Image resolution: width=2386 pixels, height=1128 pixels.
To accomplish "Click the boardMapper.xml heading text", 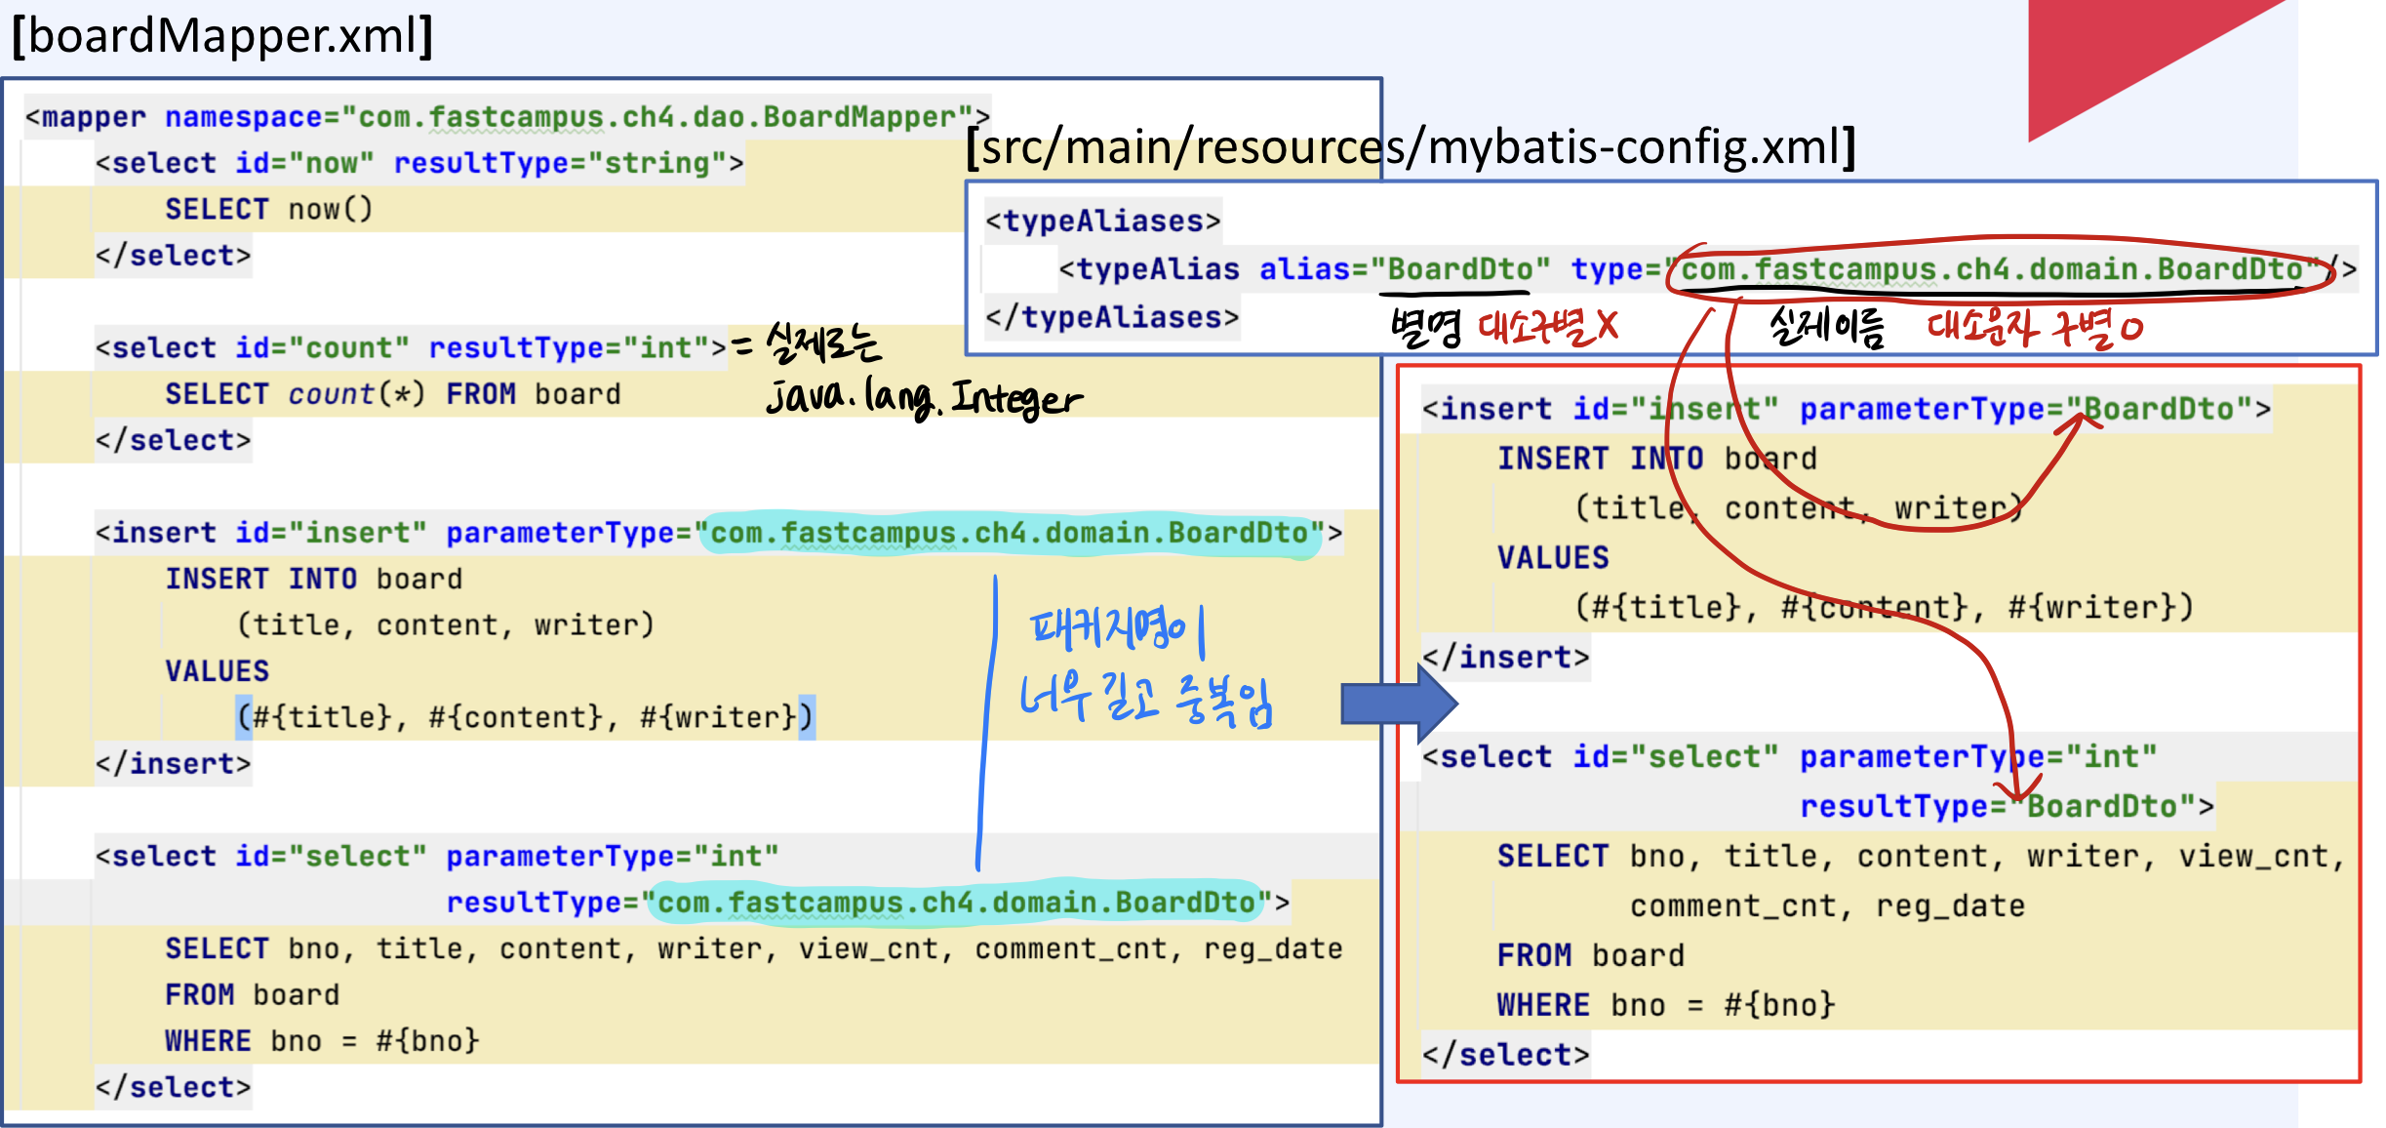I will (x=222, y=36).
